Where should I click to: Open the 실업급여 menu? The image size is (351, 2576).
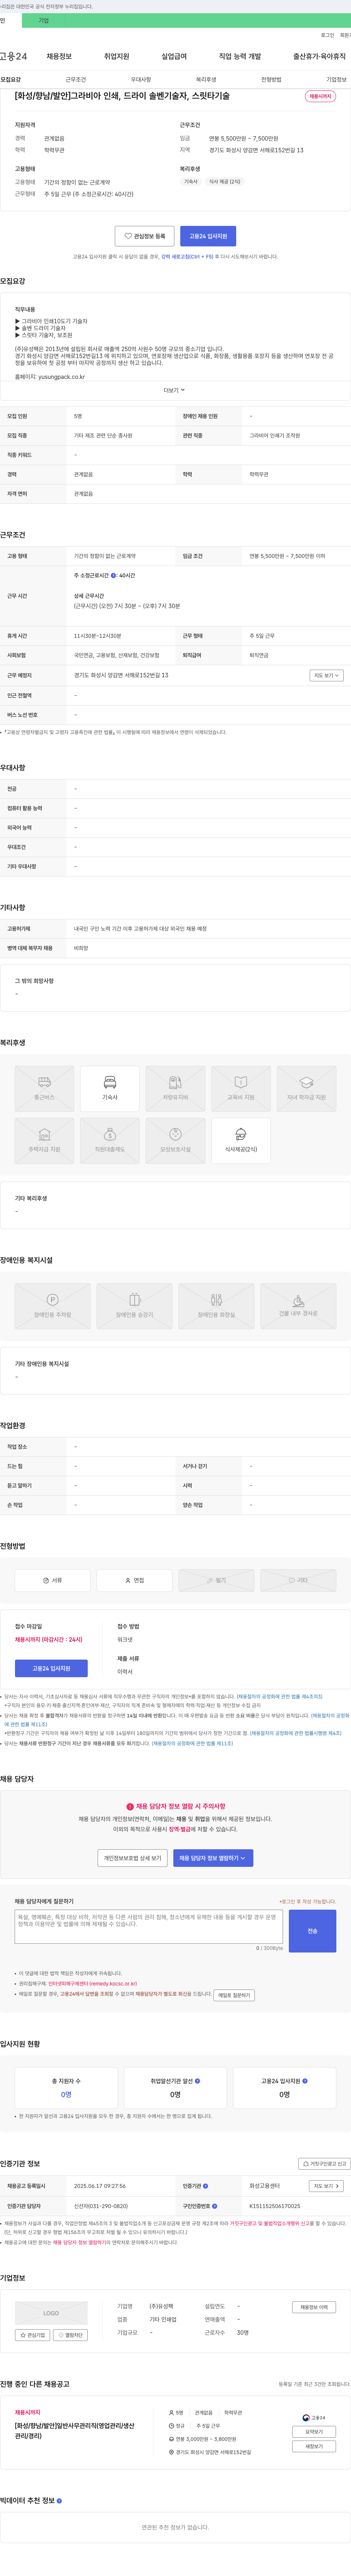click(x=174, y=56)
